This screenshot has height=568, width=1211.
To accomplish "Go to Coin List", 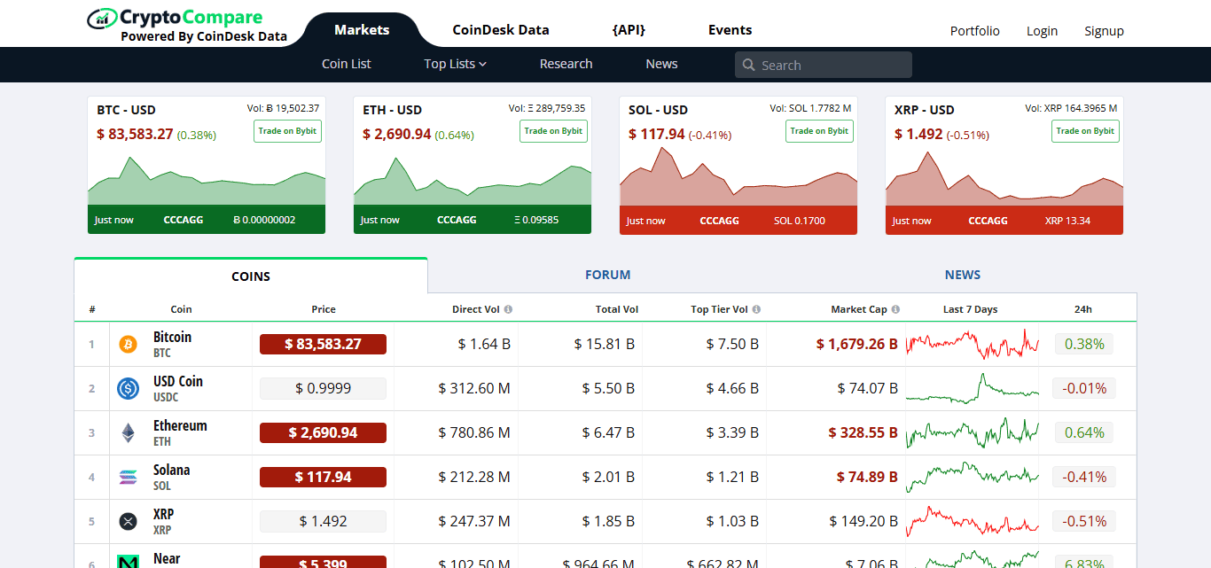I will [x=347, y=64].
